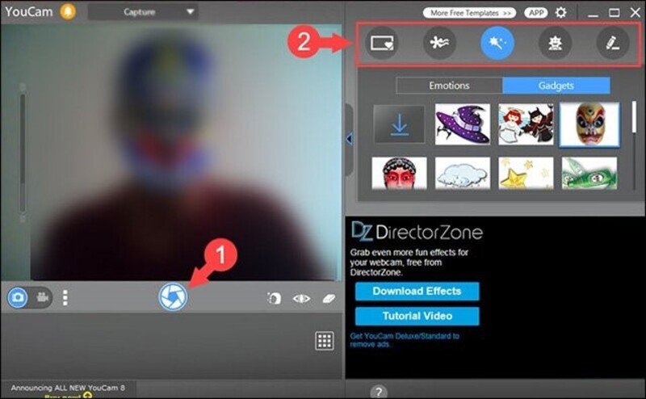Click the download more effects tile
This screenshot has height=399, width=646.
[x=399, y=124]
